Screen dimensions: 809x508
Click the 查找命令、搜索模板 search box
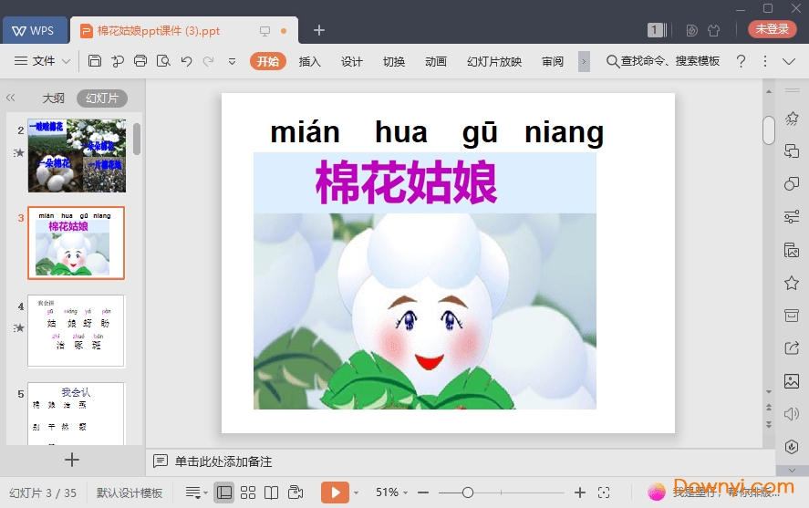point(663,61)
